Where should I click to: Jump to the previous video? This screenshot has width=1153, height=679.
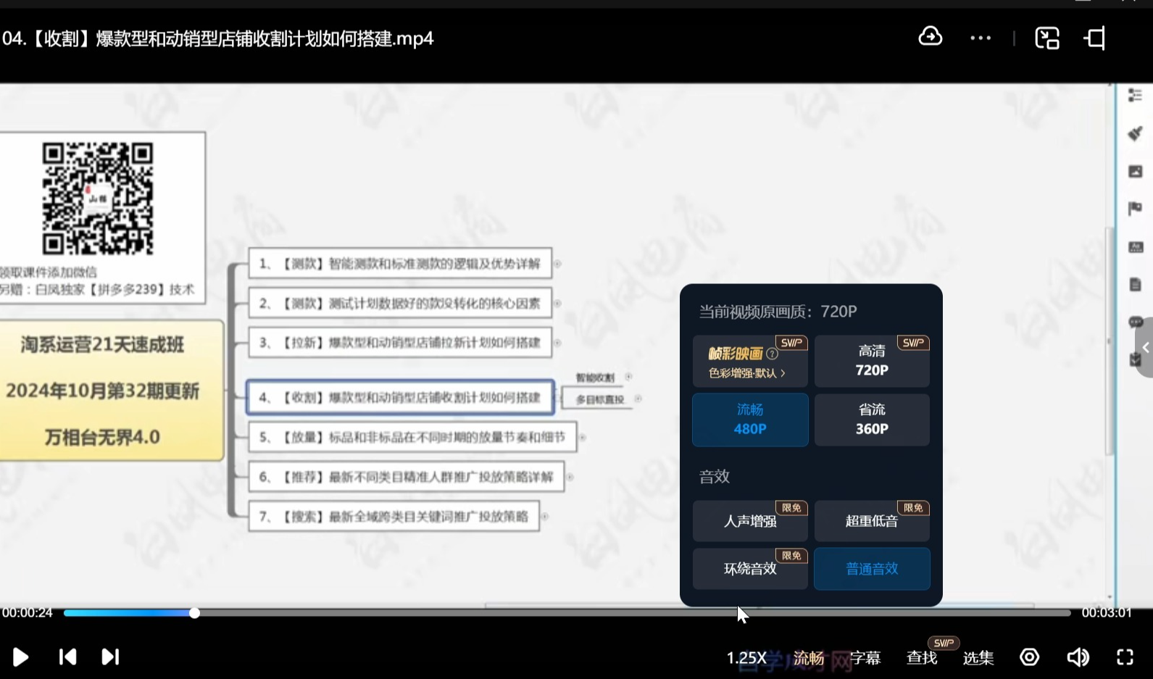[67, 657]
